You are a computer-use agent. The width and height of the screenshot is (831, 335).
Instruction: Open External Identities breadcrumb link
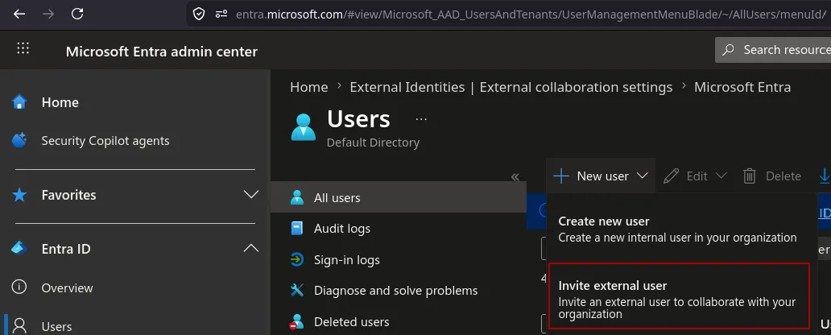(x=511, y=87)
